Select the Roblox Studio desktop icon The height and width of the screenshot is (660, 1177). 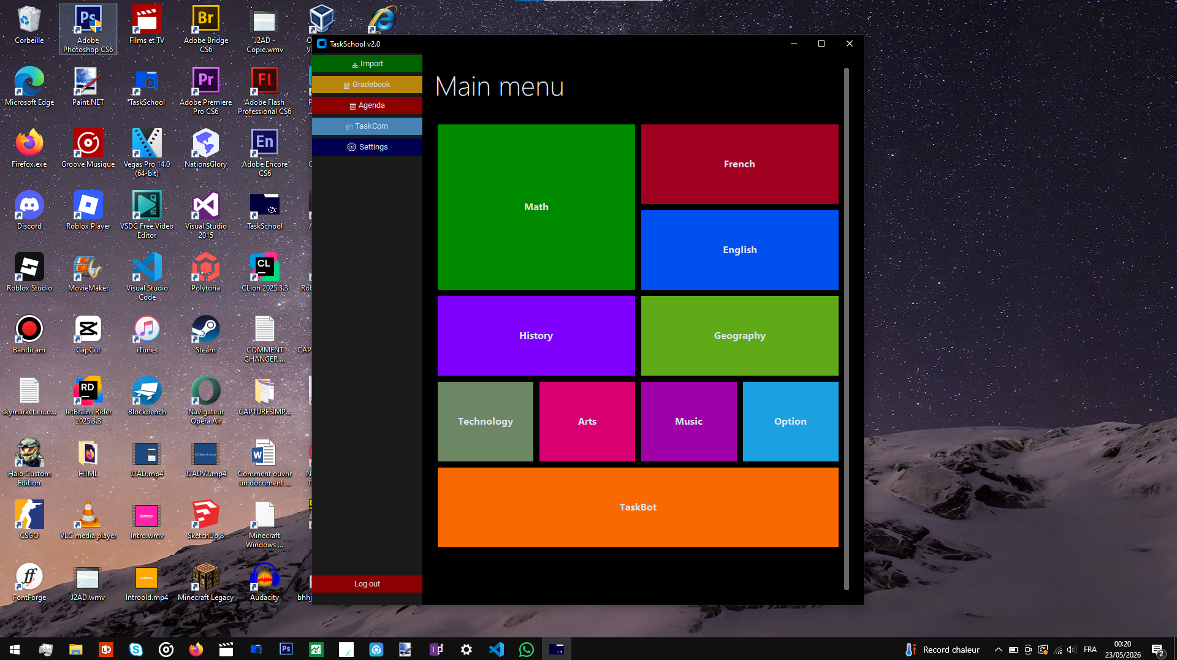click(29, 273)
